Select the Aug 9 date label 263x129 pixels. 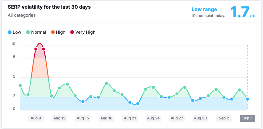[36, 118]
